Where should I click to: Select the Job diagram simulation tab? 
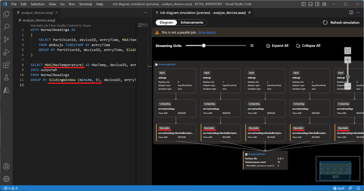[203, 12]
